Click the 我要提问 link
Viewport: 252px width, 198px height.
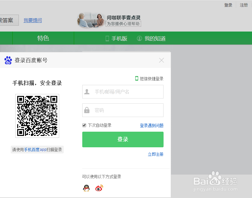point(33,20)
